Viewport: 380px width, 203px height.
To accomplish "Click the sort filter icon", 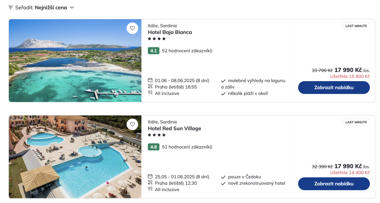I will click(x=11, y=8).
